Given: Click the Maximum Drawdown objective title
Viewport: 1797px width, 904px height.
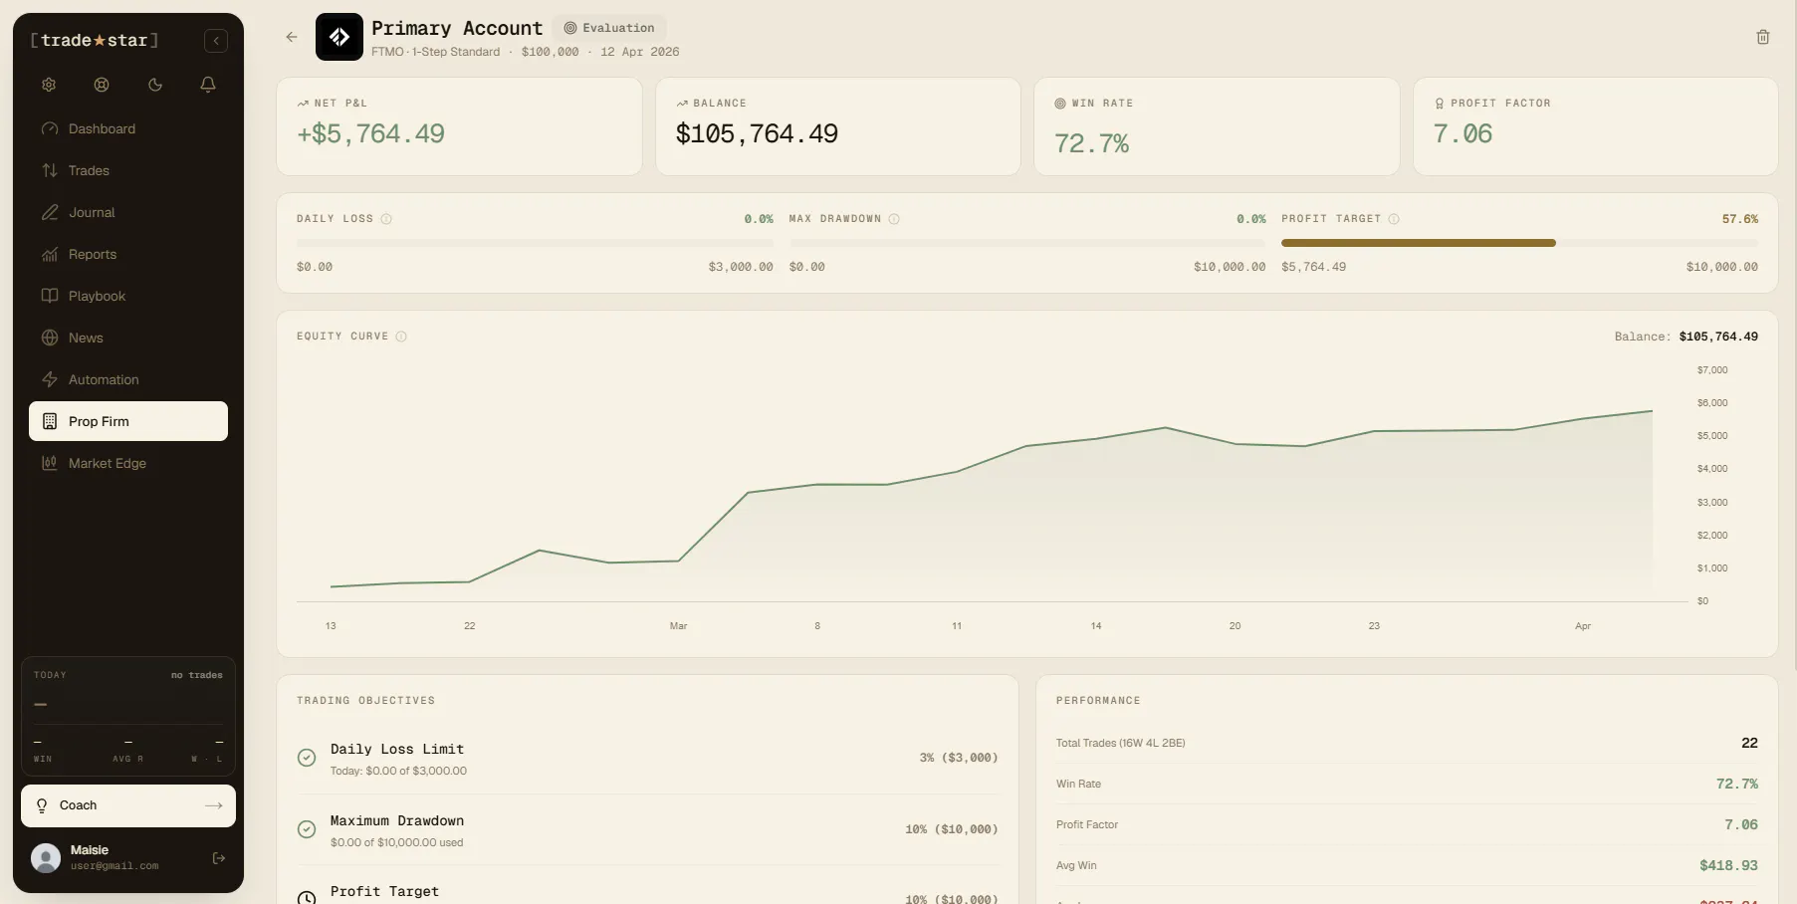Looking at the screenshot, I should 397,820.
